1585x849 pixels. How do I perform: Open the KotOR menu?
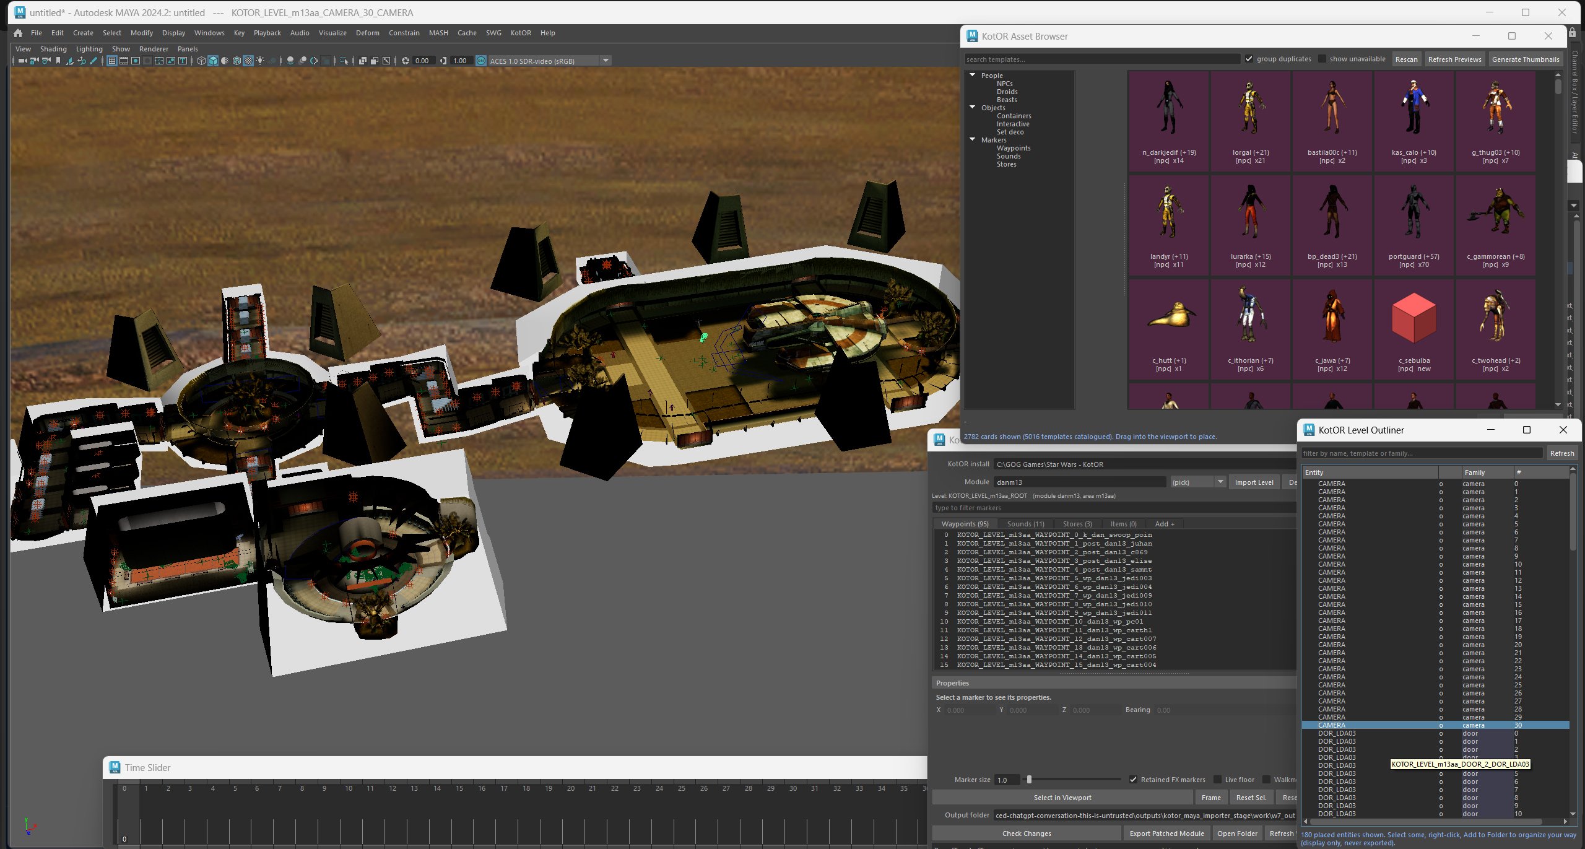point(521,33)
